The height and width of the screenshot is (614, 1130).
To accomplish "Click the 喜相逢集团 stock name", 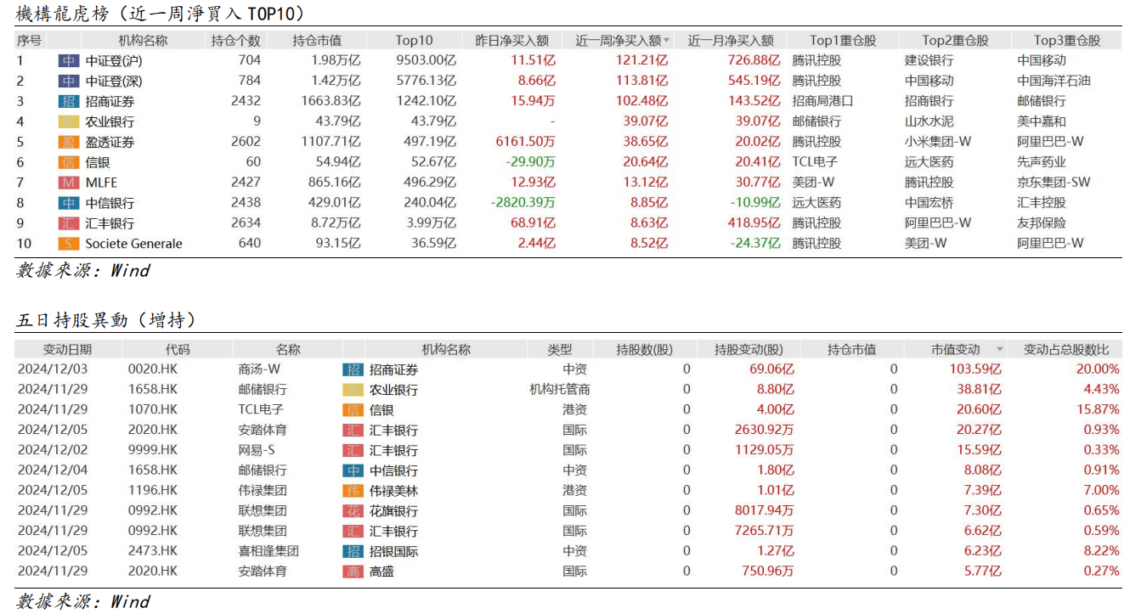I will (269, 551).
